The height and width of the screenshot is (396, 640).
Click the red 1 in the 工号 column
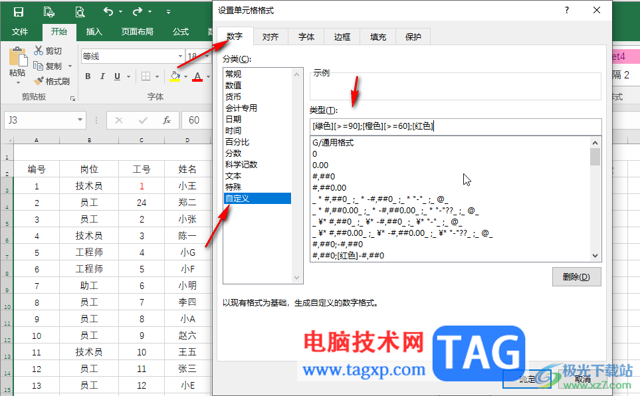(142, 186)
